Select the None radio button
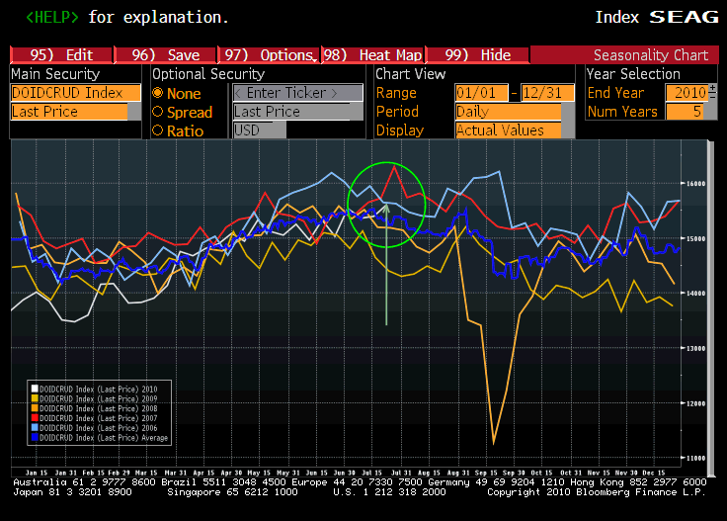 pos(157,93)
